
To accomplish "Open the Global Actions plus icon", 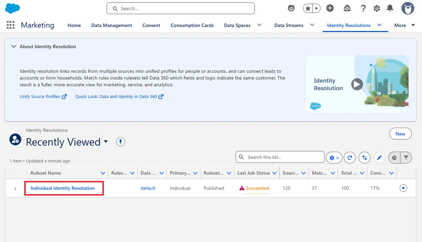I will coord(330,8).
